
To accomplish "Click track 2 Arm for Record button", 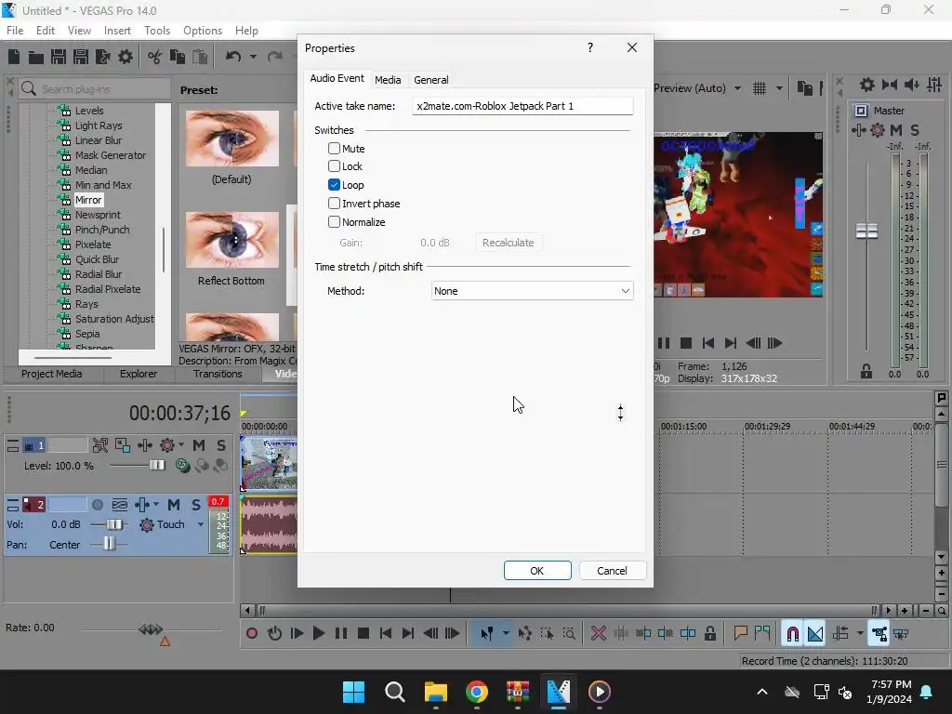I will 97,505.
